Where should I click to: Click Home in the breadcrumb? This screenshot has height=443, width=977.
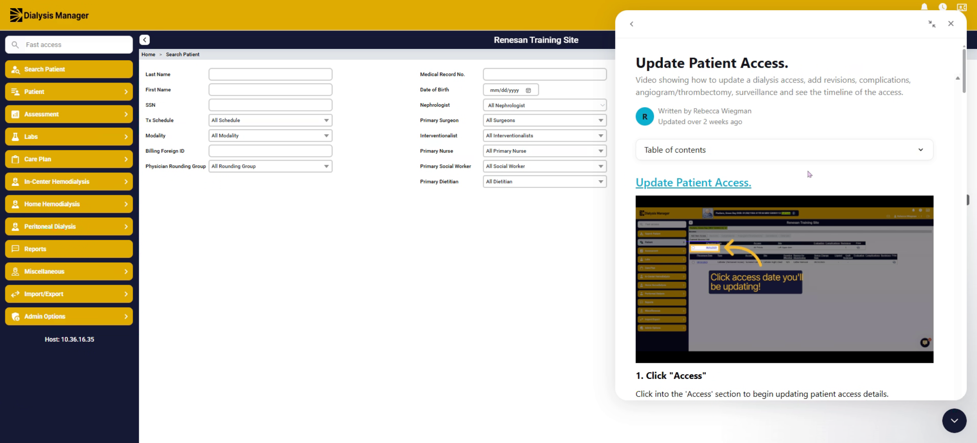pos(148,55)
